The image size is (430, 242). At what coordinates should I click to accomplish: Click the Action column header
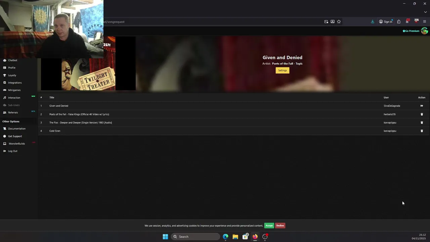tap(422, 97)
